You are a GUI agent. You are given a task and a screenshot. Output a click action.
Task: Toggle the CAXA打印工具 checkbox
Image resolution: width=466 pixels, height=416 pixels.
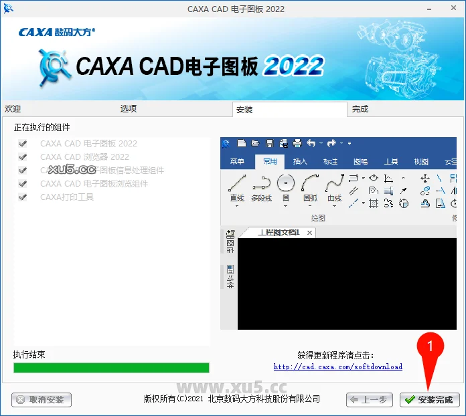(x=23, y=197)
